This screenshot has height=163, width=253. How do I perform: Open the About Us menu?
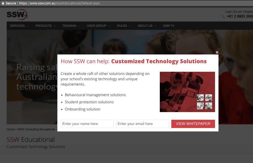click(x=147, y=26)
